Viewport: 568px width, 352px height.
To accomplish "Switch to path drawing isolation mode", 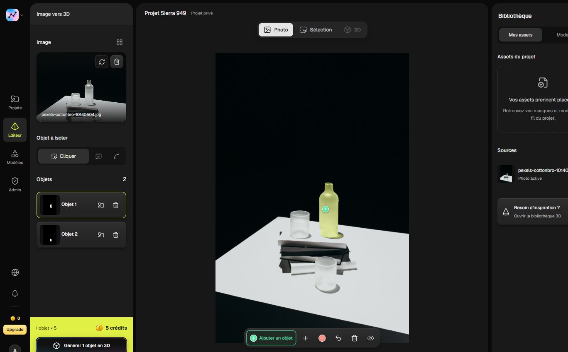I will [x=116, y=156].
